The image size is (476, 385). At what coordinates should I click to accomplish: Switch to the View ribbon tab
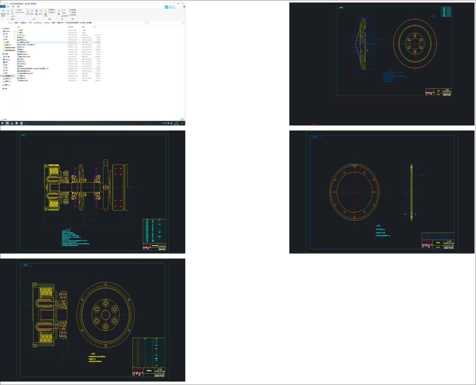click(x=18, y=7)
